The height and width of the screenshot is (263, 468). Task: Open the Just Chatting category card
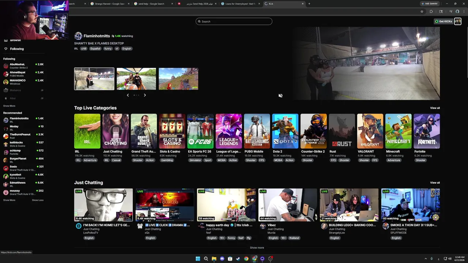[x=116, y=131]
